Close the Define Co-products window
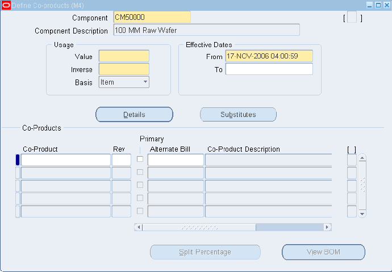 click(386, 5)
